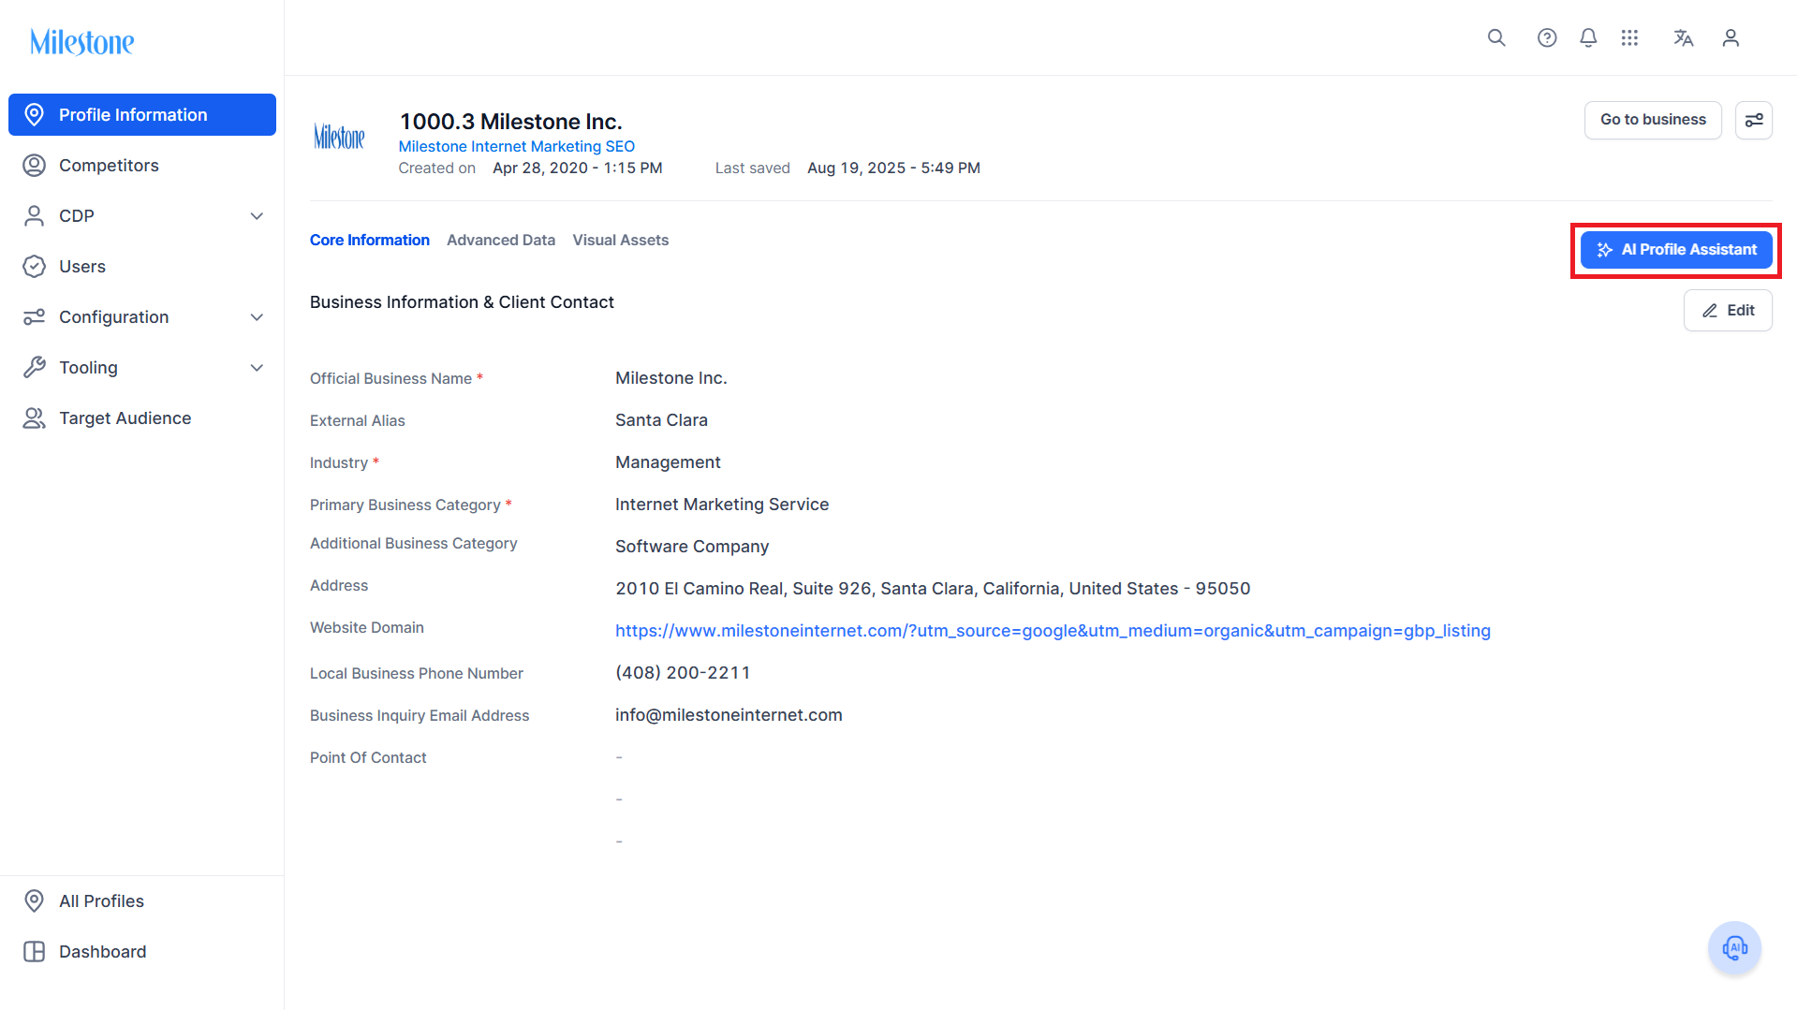1797x1010 pixels.
Task: Launch the AI Profile Assistant
Action: pyautogui.click(x=1676, y=250)
